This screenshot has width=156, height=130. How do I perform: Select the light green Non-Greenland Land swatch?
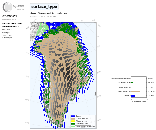[73, 126]
